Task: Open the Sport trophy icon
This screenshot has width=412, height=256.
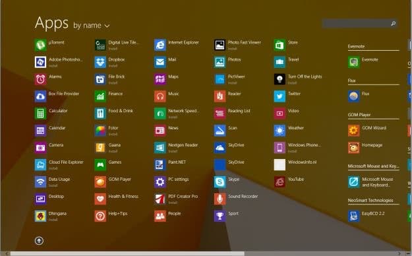Action: (220, 216)
